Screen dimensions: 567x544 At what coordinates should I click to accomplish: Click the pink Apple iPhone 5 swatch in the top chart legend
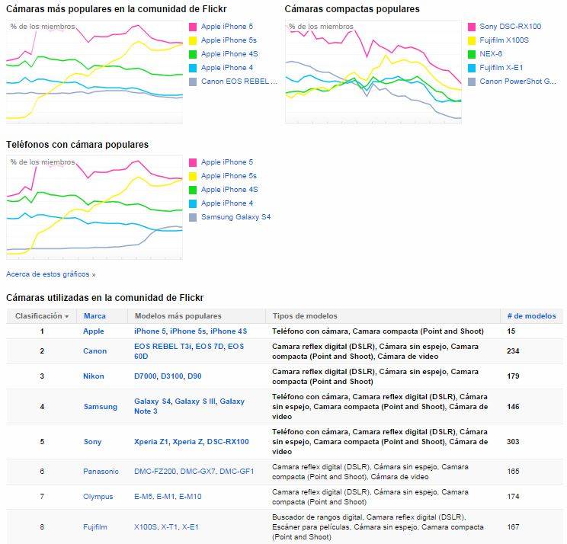click(193, 27)
